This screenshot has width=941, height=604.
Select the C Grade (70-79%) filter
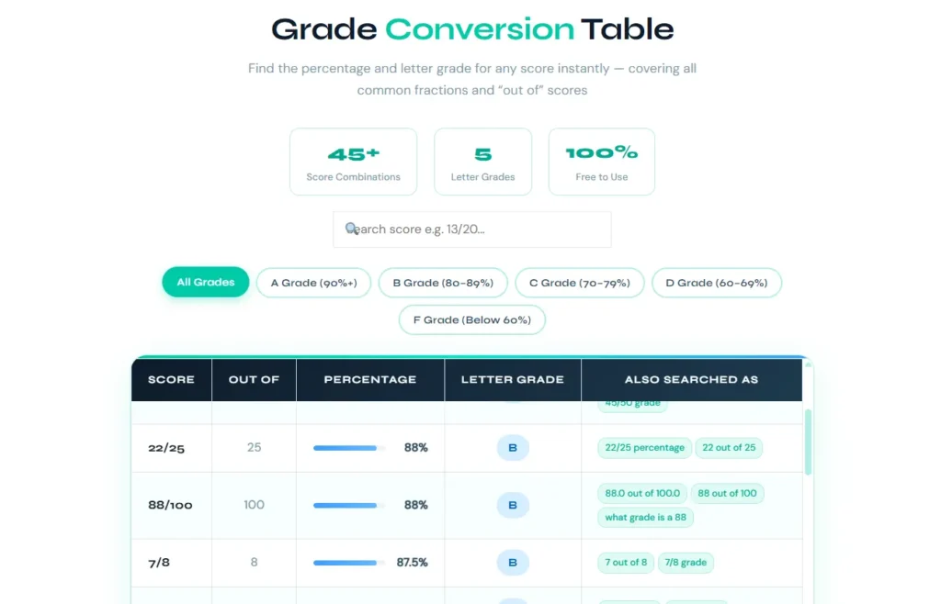[x=580, y=283]
